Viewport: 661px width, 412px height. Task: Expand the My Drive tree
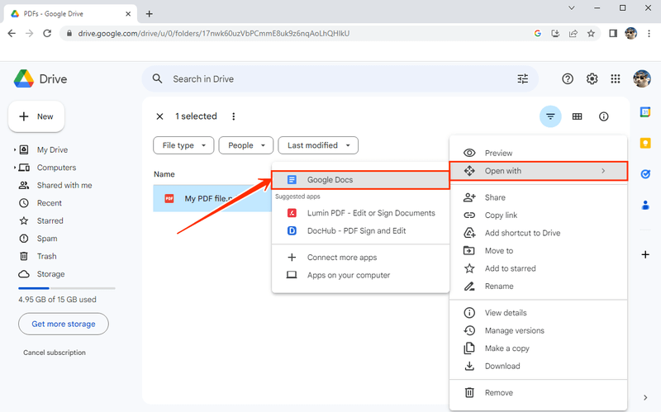point(15,149)
